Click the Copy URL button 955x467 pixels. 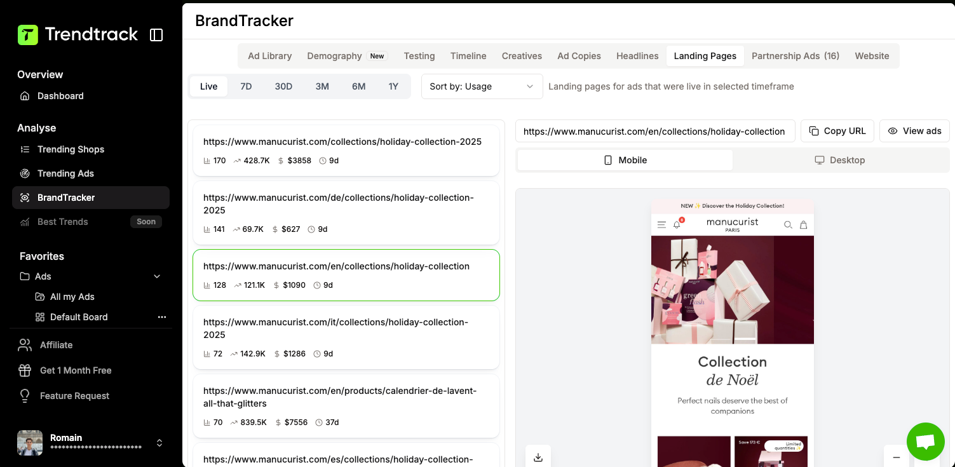click(837, 131)
